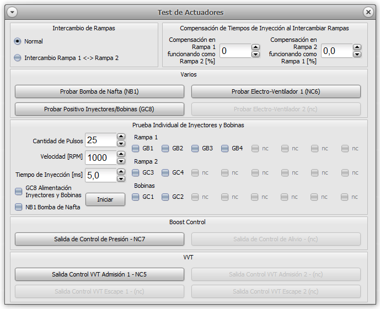Enable the GC1 Bobinas checkbox
This screenshot has width=380, height=309.
point(136,197)
